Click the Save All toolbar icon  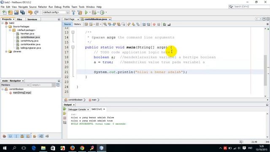click(x=22, y=12)
